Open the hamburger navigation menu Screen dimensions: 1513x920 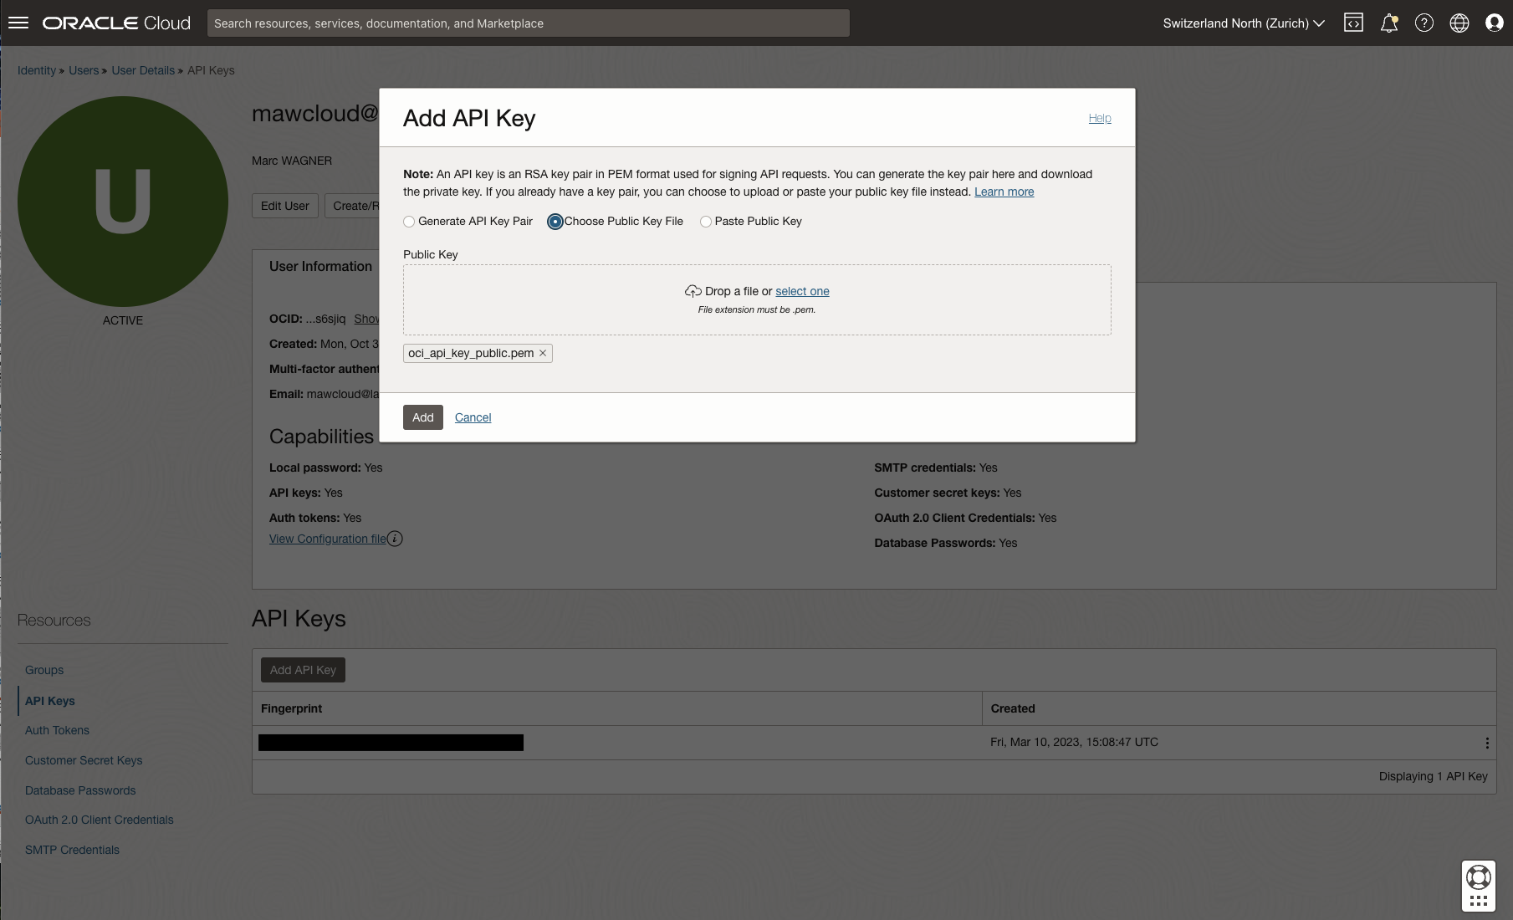pos(18,23)
